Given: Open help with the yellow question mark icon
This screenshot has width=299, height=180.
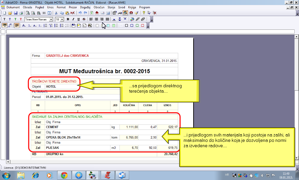Looking at the screenshot, I should point(144,13).
